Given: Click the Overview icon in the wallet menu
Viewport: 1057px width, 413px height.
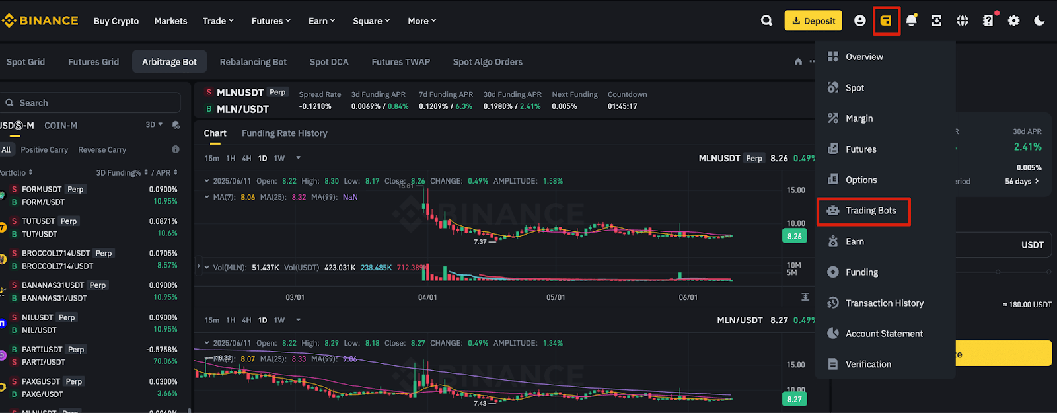Looking at the screenshot, I should 833,57.
